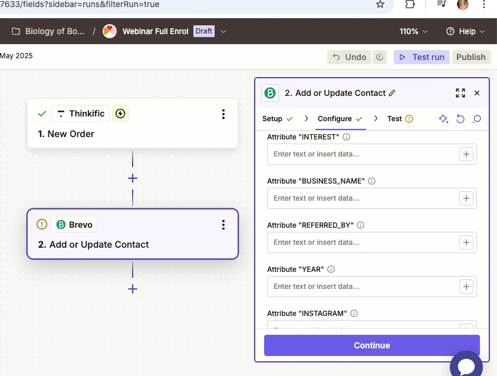497x376 pixels.
Task: Click the Webinar Full Enrol zap title
Action: (155, 31)
